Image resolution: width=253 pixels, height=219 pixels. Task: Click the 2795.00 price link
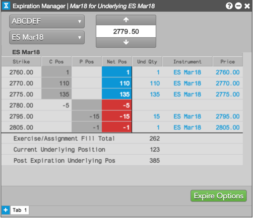(228, 117)
